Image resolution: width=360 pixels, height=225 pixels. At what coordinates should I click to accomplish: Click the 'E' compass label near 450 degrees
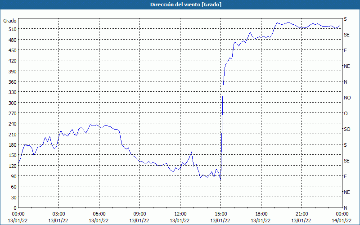[345, 50]
